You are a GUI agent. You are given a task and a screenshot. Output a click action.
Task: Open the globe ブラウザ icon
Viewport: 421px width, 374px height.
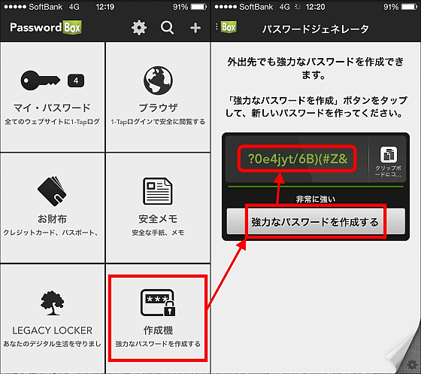coord(158,81)
